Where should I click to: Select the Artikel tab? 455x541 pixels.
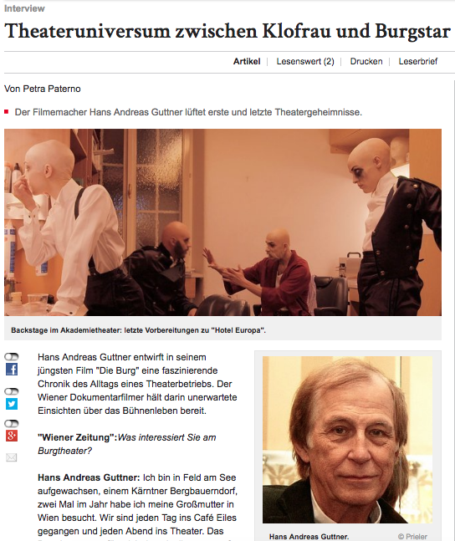pos(247,61)
